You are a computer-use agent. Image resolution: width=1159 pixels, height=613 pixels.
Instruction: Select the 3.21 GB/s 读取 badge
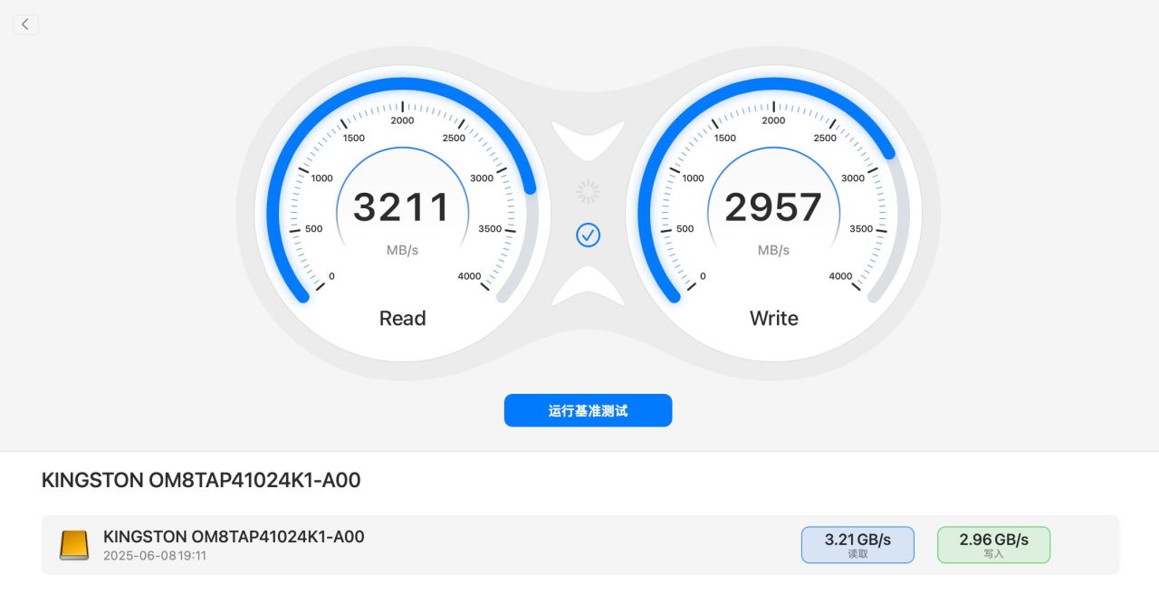(x=857, y=545)
